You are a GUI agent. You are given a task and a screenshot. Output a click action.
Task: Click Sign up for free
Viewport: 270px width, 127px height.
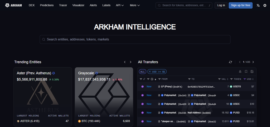[240, 5]
